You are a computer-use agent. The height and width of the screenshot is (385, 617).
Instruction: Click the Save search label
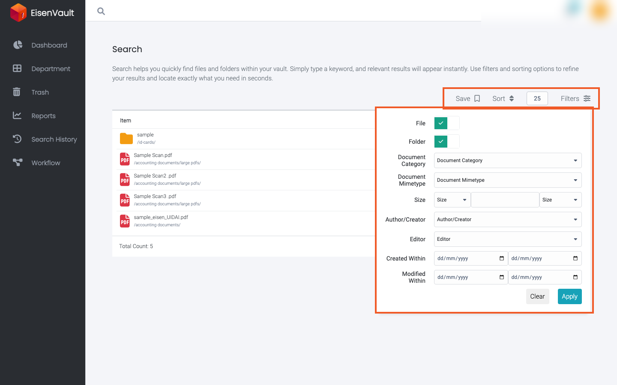(463, 98)
